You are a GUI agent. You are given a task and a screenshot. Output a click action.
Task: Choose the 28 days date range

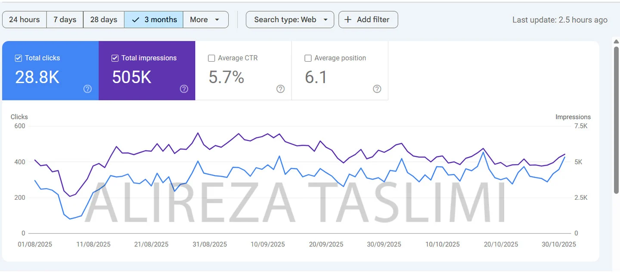pyautogui.click(x=103, y=20)
